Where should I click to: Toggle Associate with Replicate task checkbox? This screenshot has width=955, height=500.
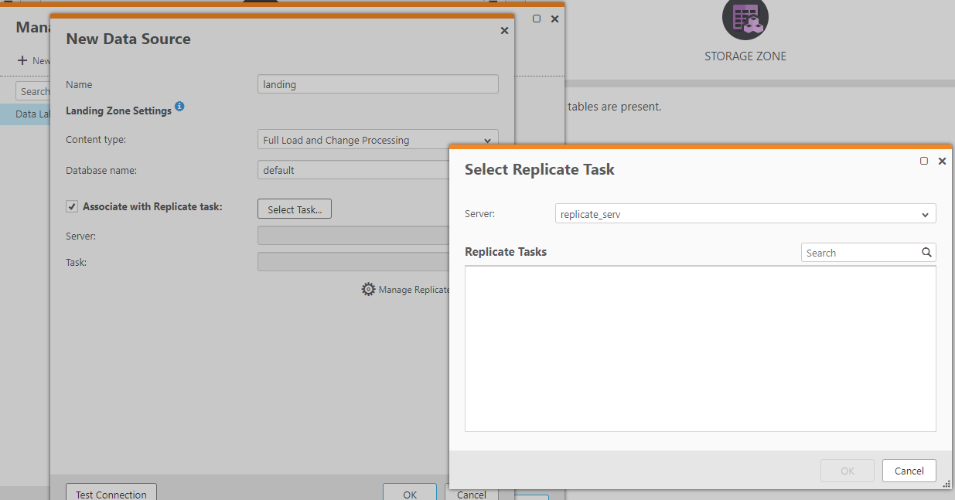click(72, 206)
